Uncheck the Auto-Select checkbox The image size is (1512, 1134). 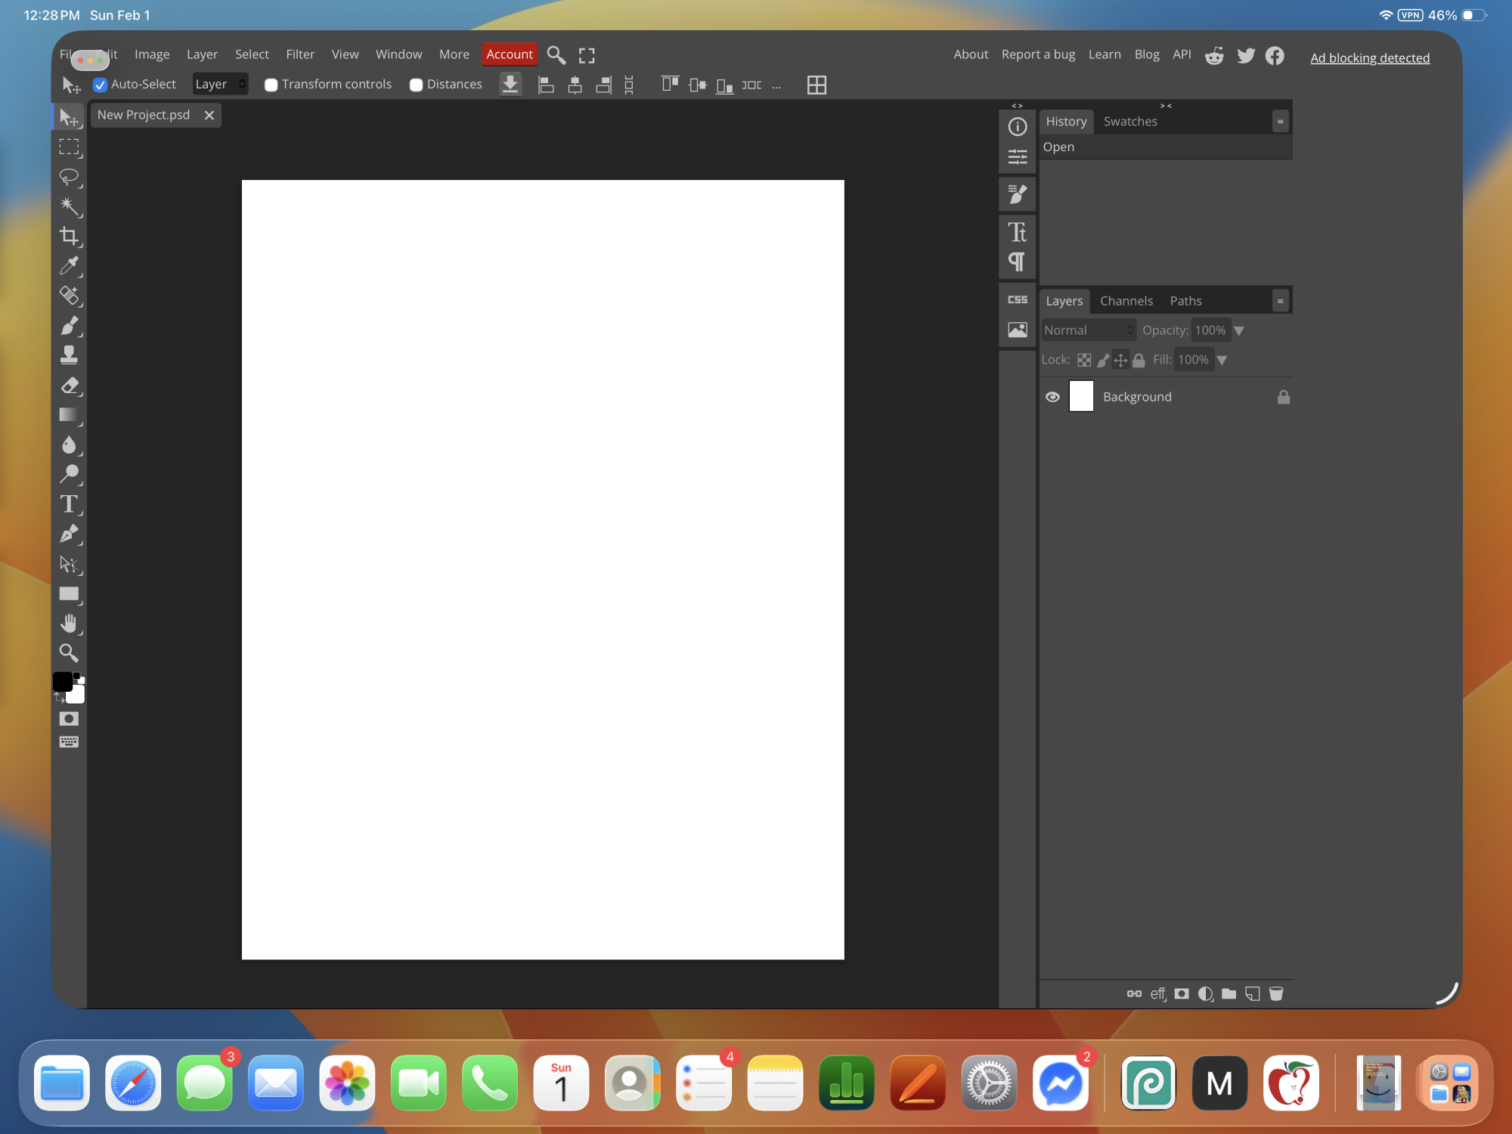click(100, 85)
